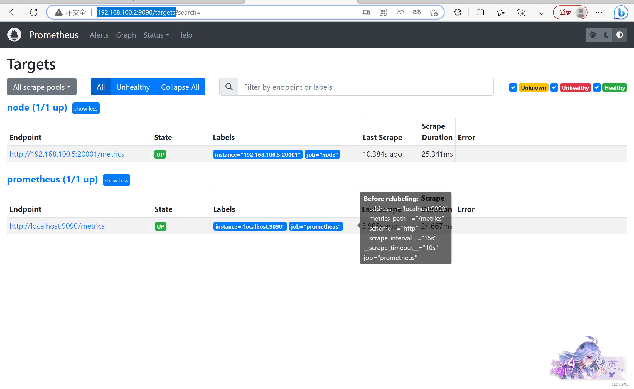Open the Alerts navigation item
Screen dimensions: 634x389
coord(99,35)
